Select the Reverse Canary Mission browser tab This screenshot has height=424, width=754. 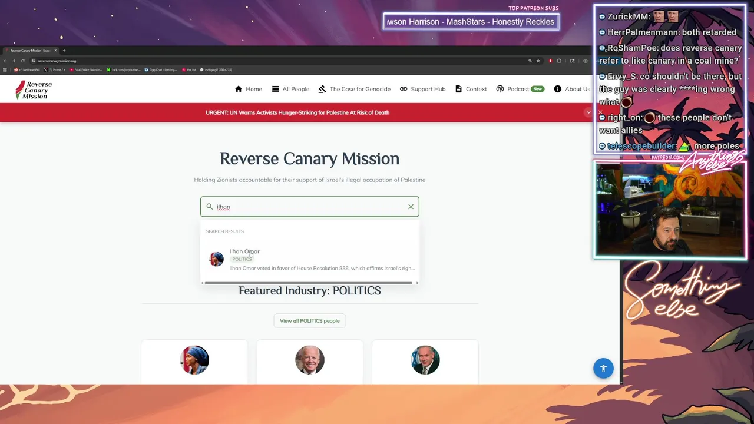pos(29,51)
